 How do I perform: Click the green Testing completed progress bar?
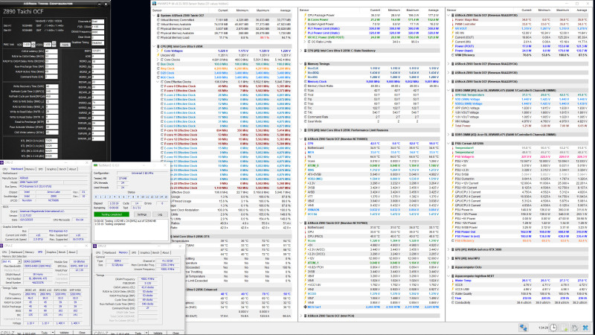112,214
